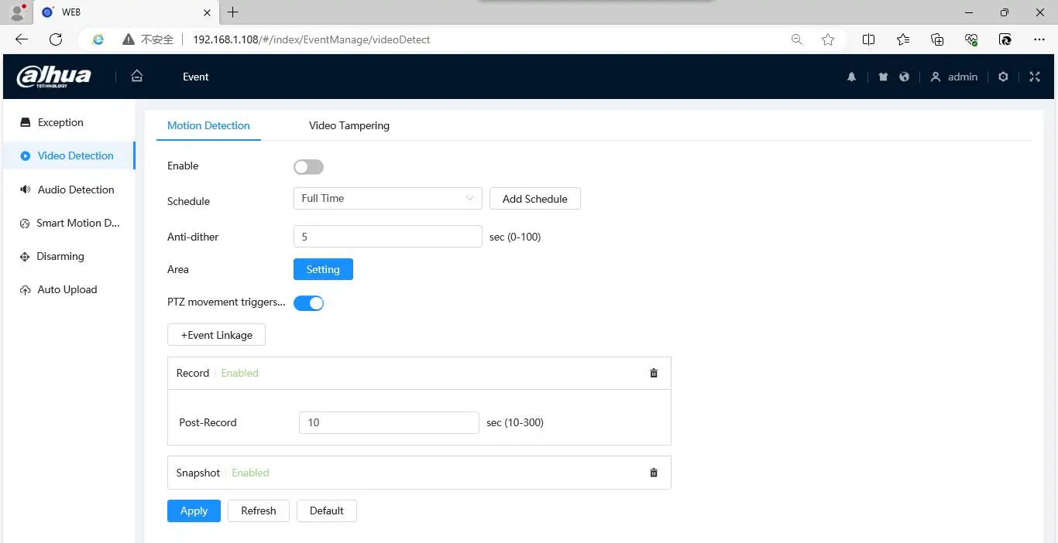Open browser Settings and more menu
1058x543 pixels.
pyautogui.click(x=1039, y=39)
